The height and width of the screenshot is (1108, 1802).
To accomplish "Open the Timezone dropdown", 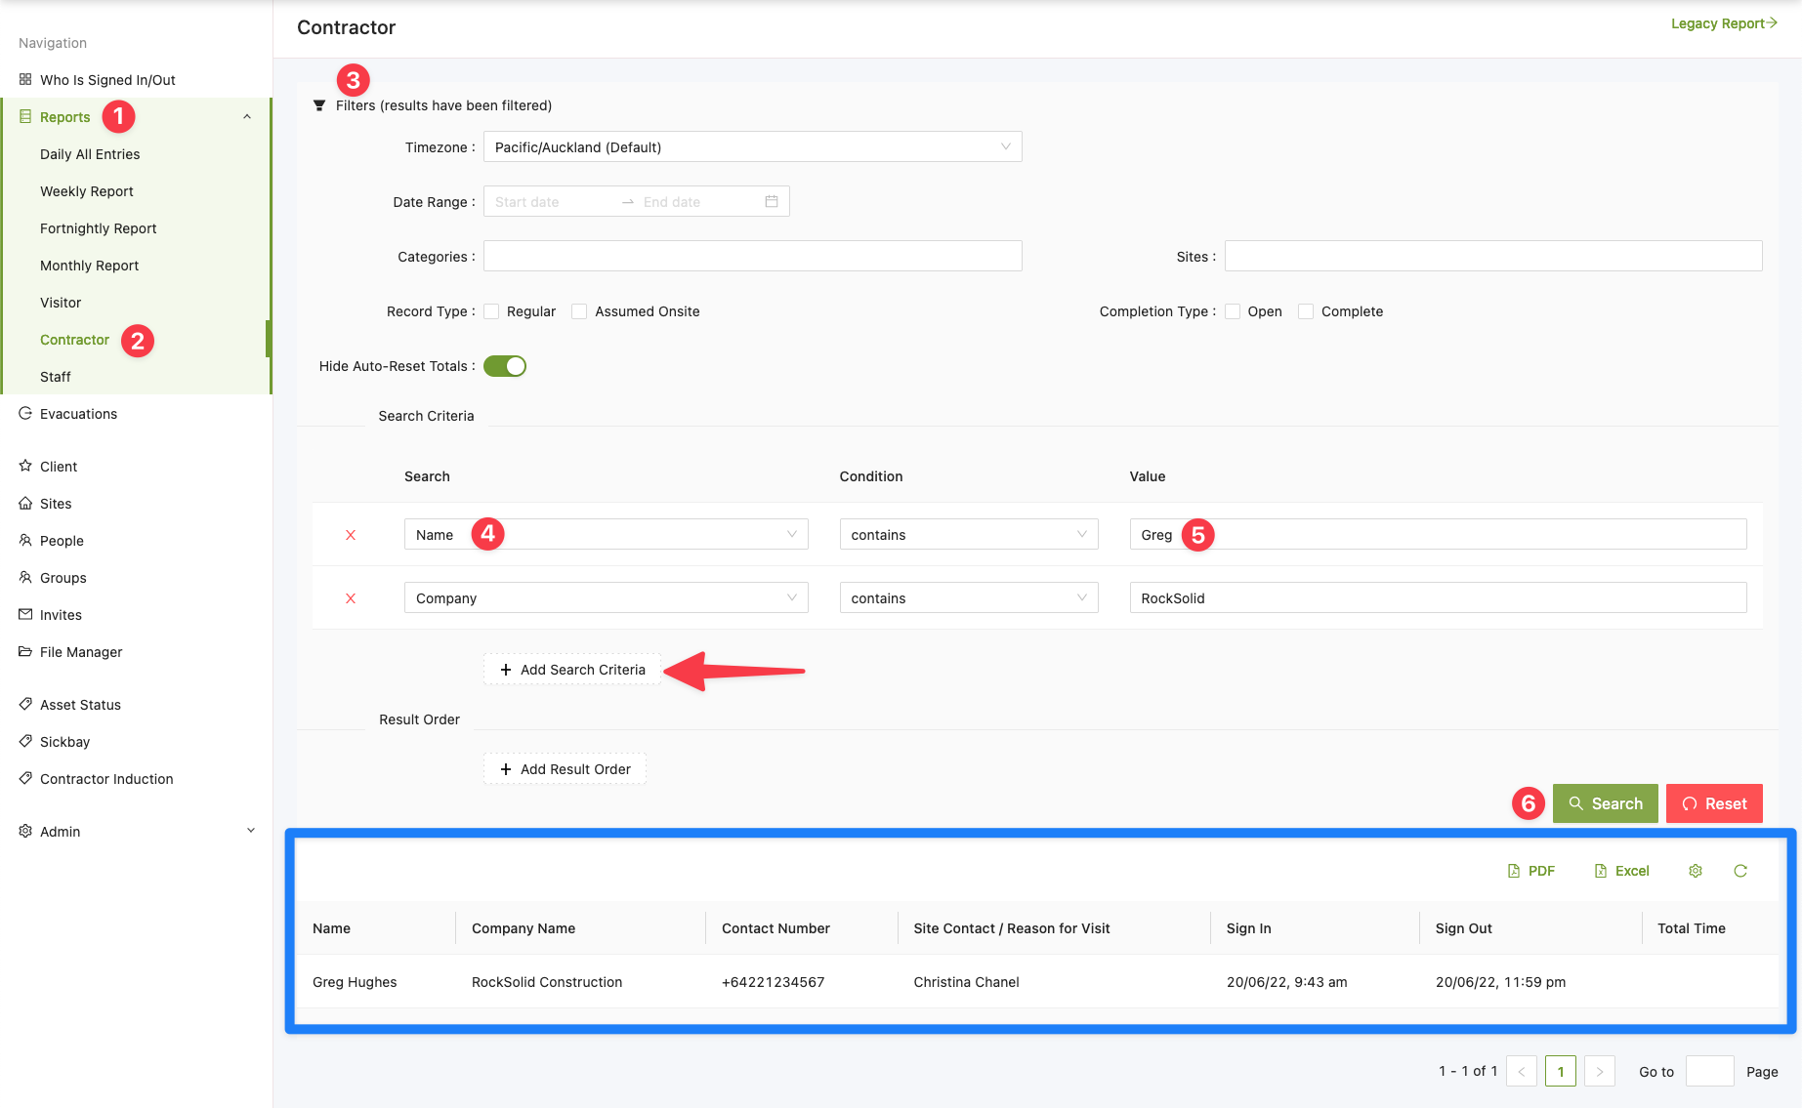I will point(752,147).
